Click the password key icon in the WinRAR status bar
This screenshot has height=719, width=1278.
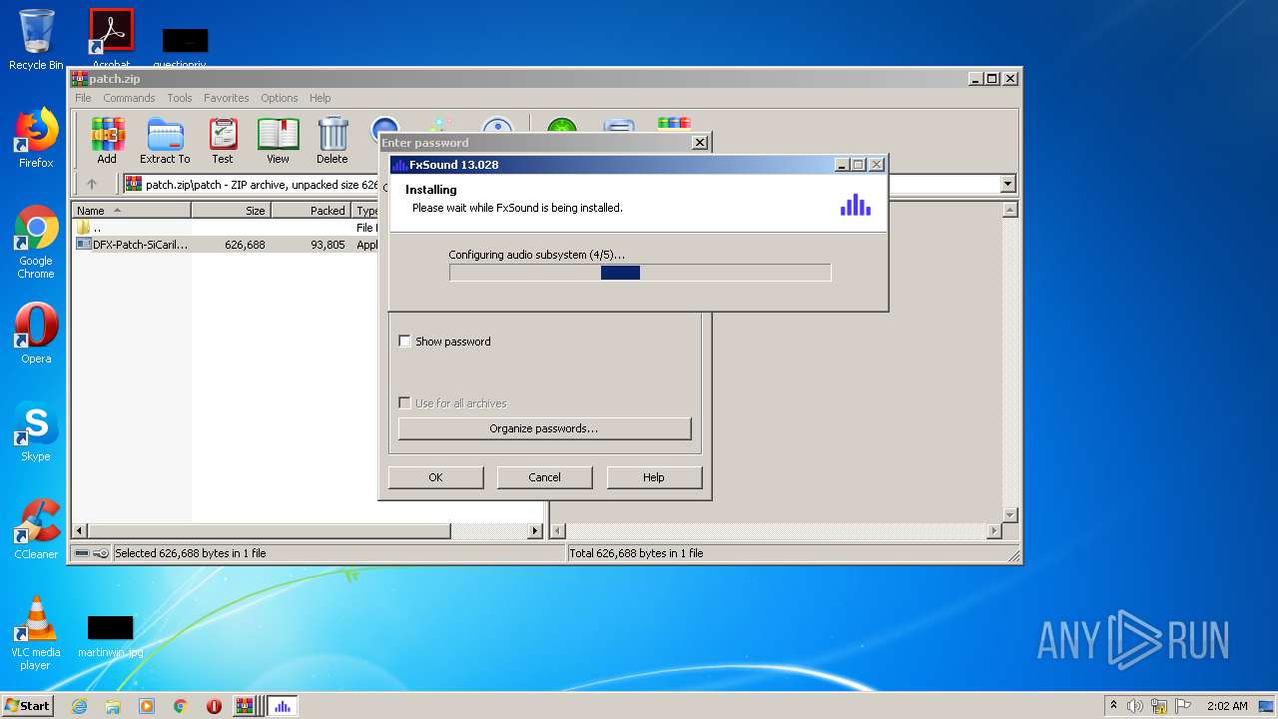pyautogui.click(x=100, y=553)
